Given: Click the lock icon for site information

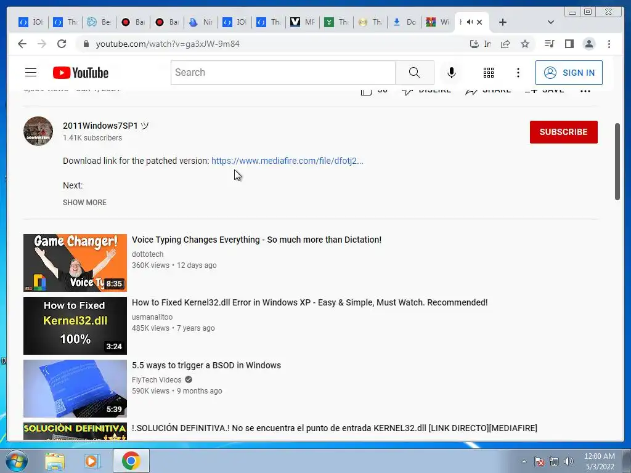Looking at the screenshot, I should [x=86, y=44].
